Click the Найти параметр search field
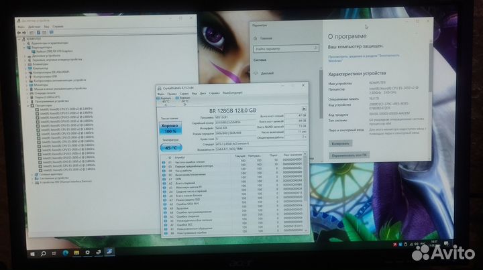The image size is (483, 270). pyautogui.click(x=282, y=49)
